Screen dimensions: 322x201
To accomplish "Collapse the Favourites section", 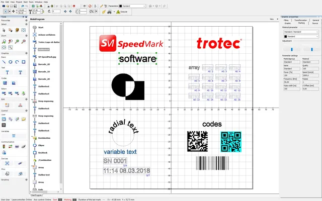I will [x=26, y=21].
